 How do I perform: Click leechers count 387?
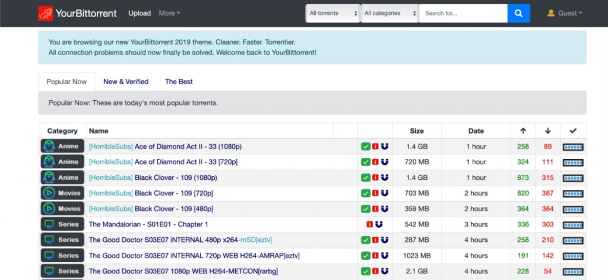pos(547,193)
